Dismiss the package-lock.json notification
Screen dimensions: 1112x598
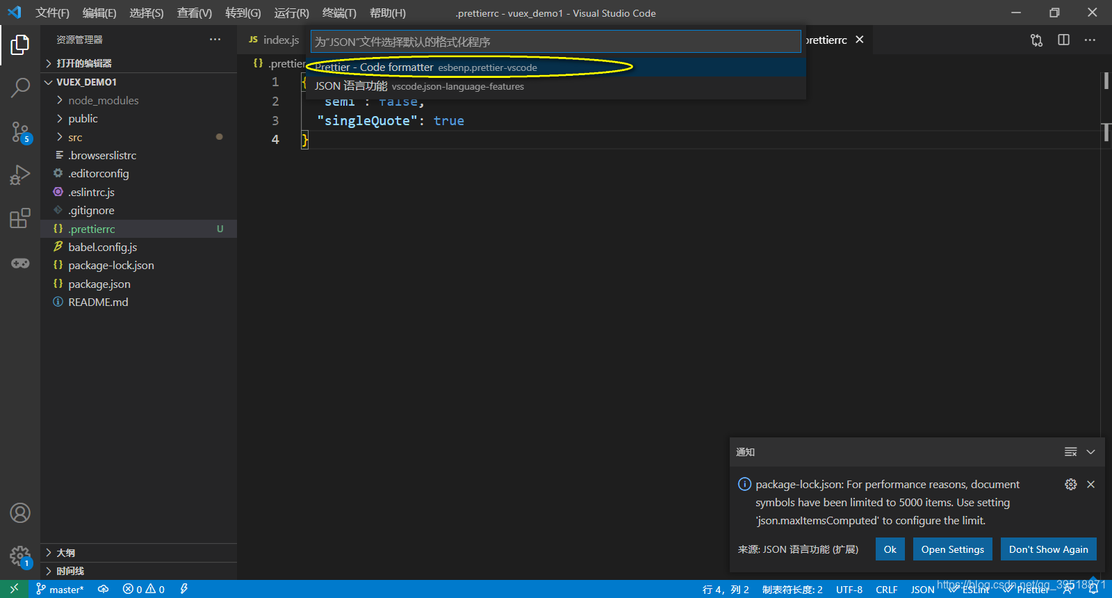(x=1091, y=484)
